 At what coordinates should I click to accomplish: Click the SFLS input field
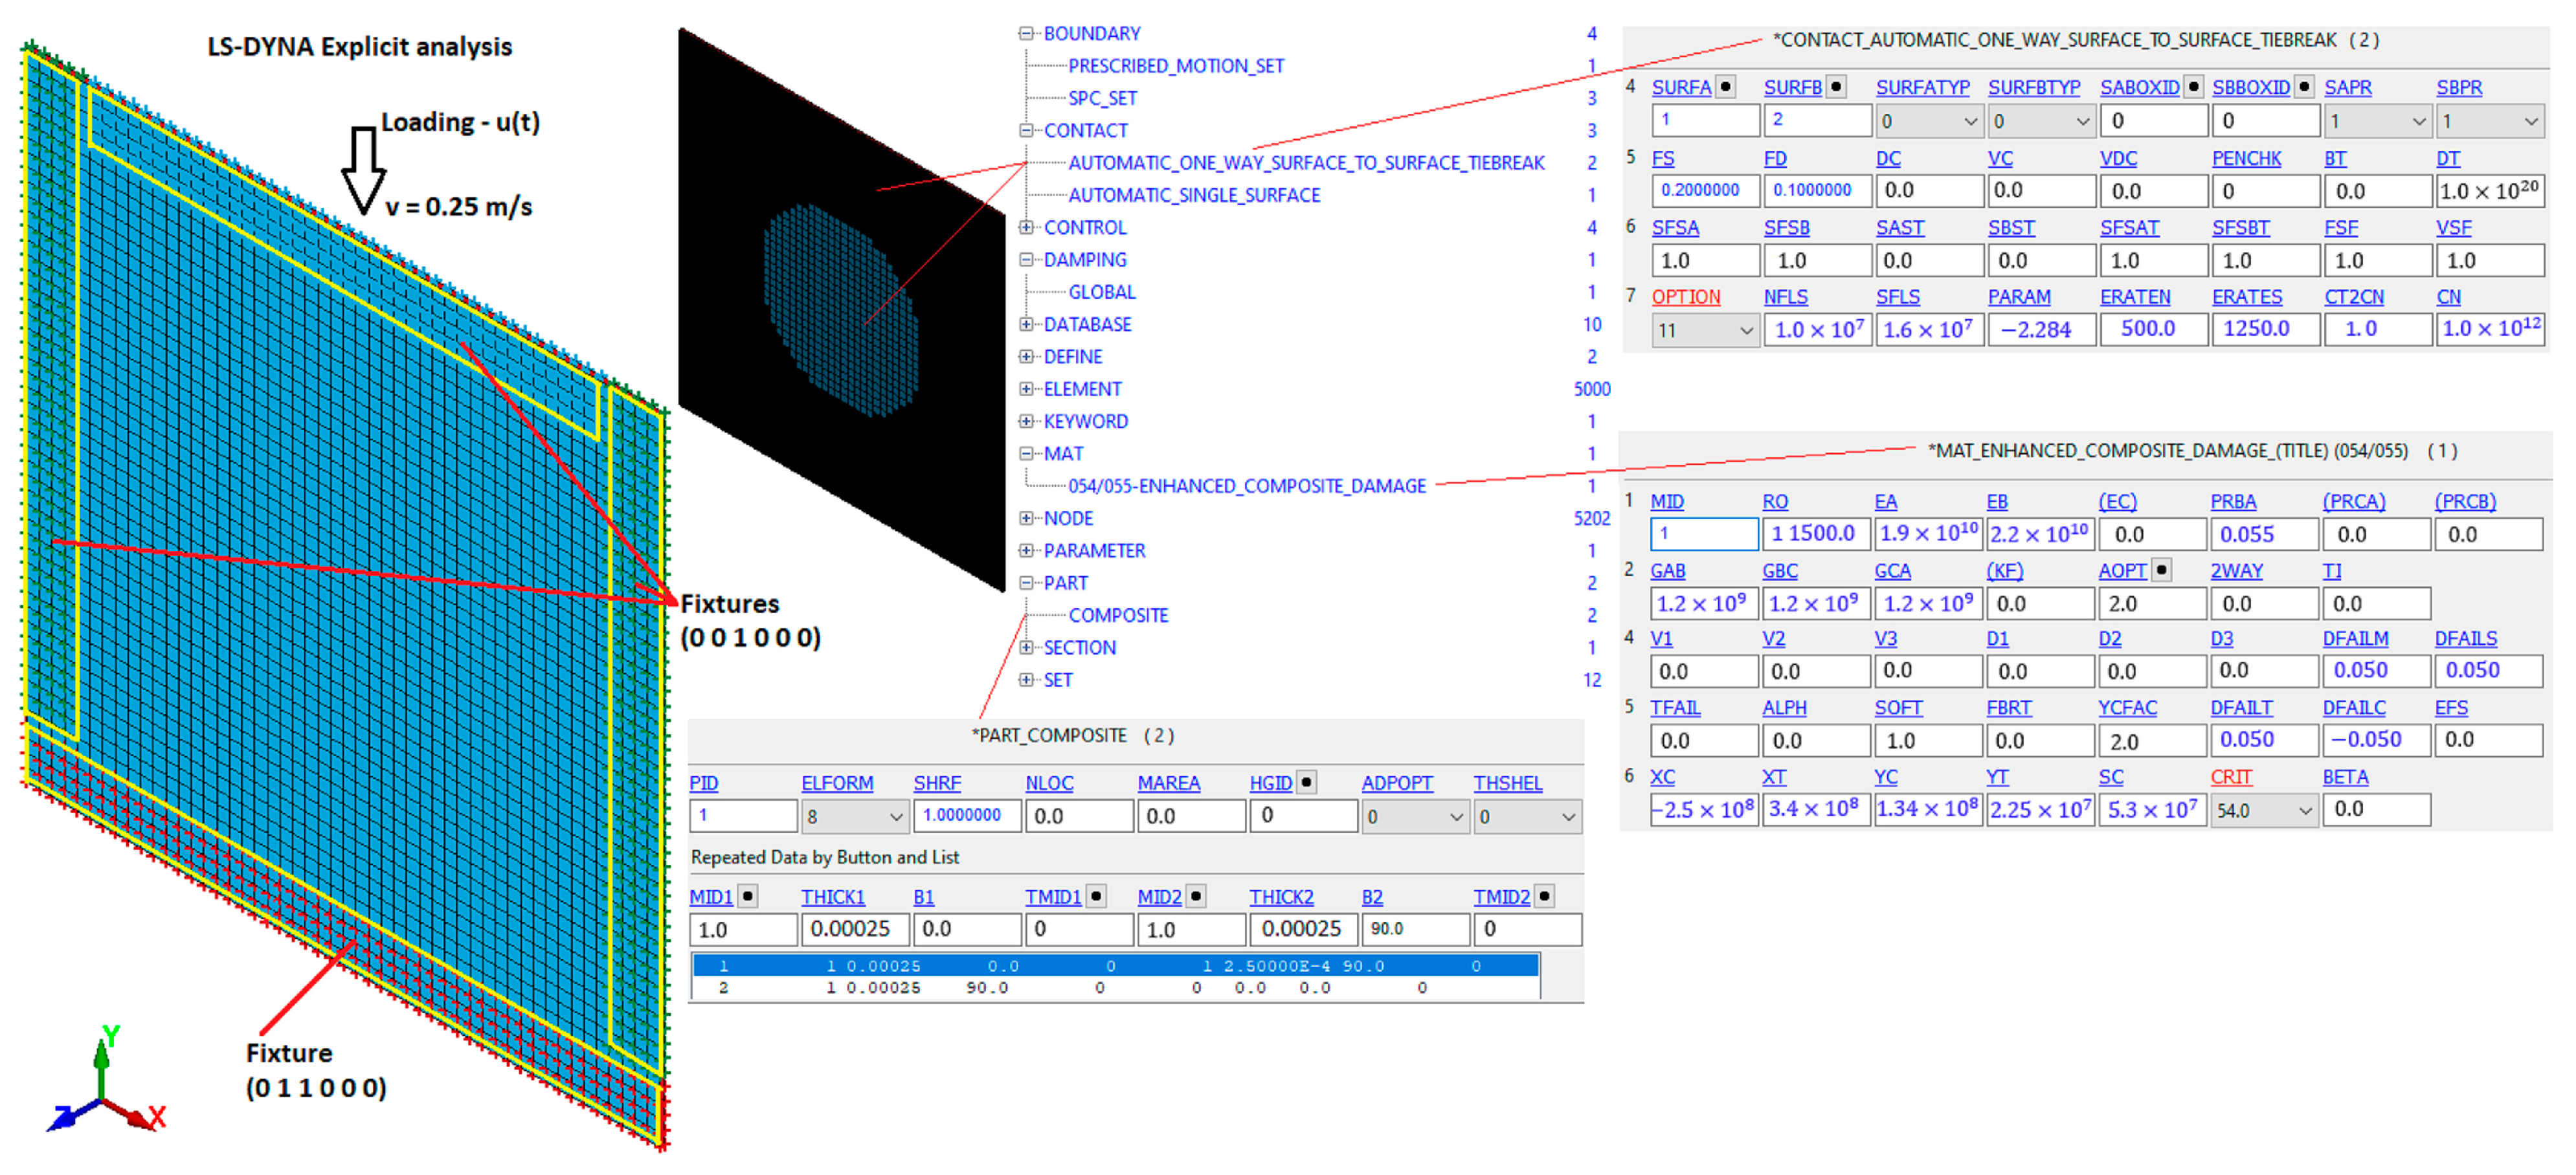pos(1929,330)
